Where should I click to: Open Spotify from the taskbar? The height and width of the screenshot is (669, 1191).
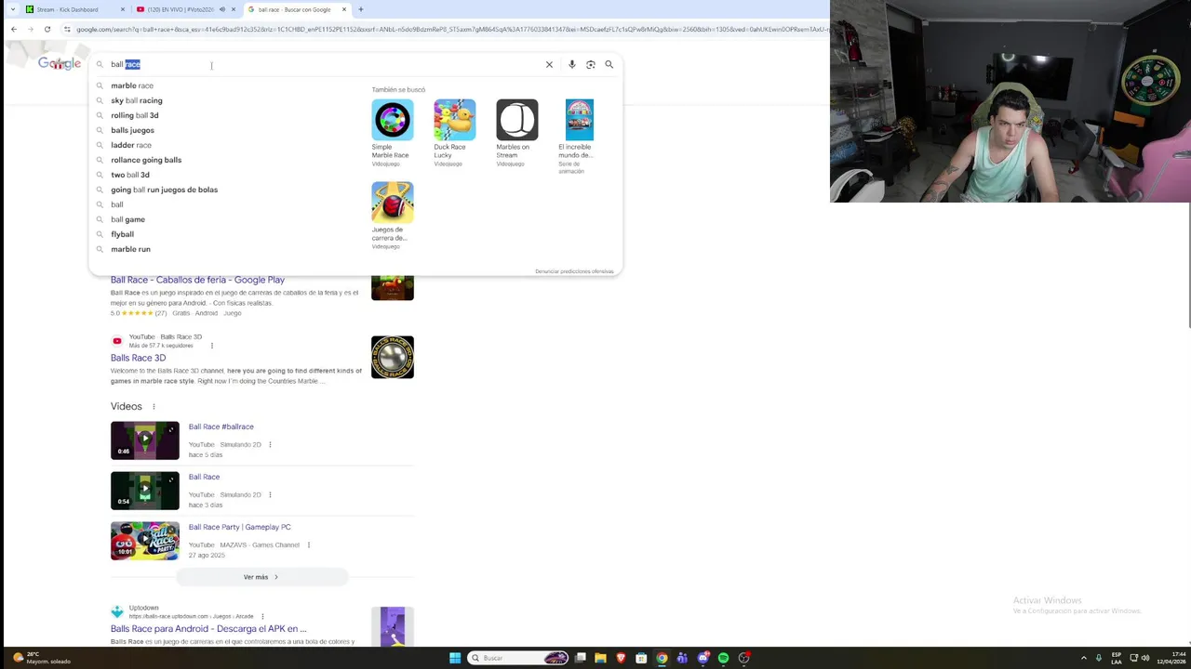pyautogui.click(x=723, y=658)
